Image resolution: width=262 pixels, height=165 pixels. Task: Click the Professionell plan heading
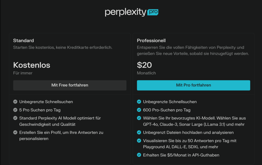click(151, 40)
